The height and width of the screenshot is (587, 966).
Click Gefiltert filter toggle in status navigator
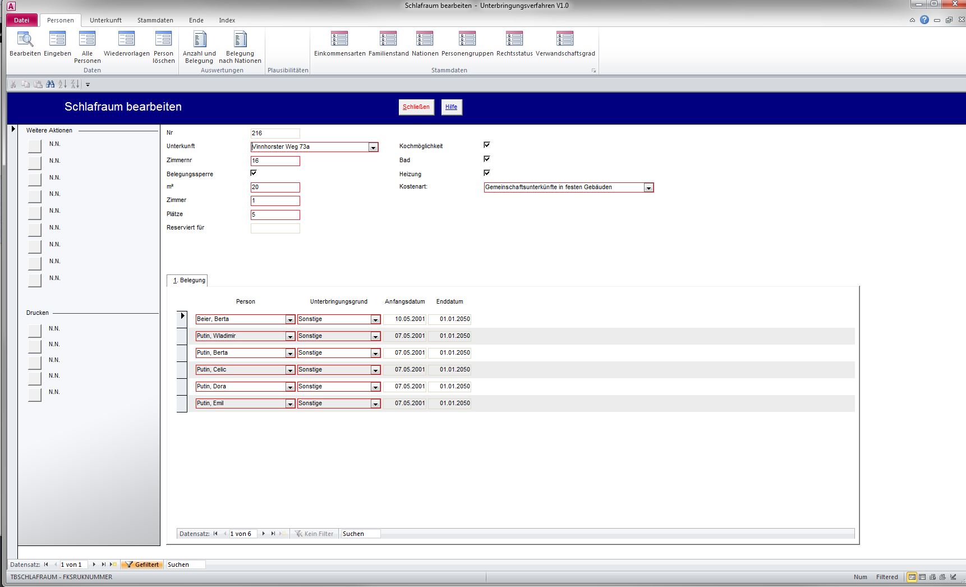(x=142, y=565)
